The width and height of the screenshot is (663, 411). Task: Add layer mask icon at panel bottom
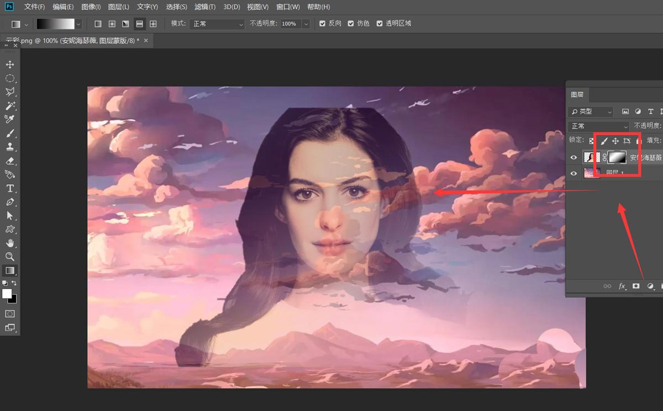636,286
